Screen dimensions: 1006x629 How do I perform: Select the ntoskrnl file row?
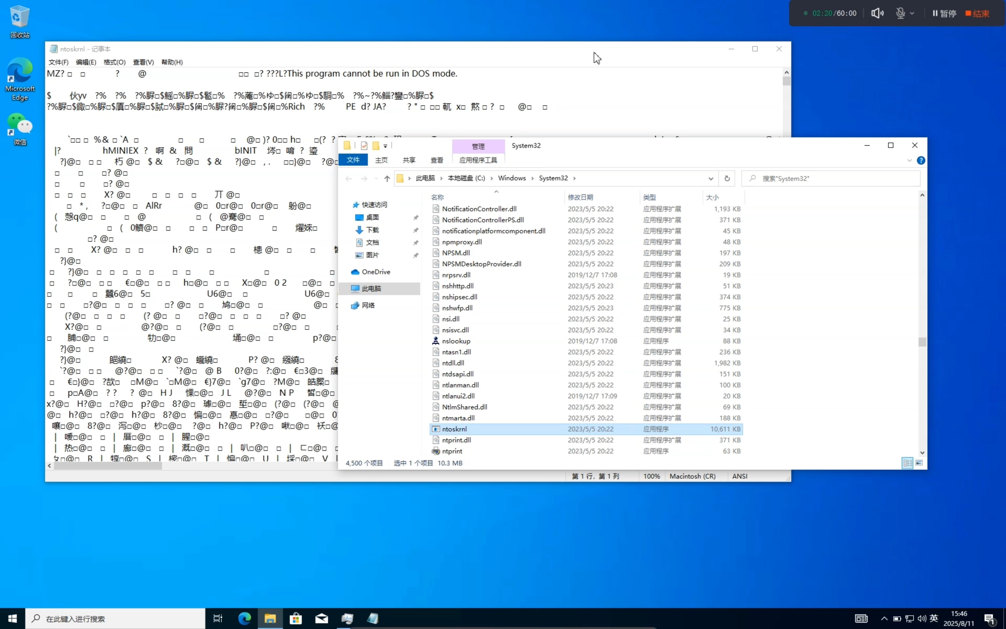586,429
